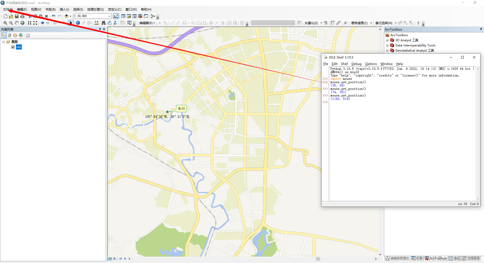Viewport: 484px width, 263px height.
Task: Select the Identify tool
Action: point(78,23)
